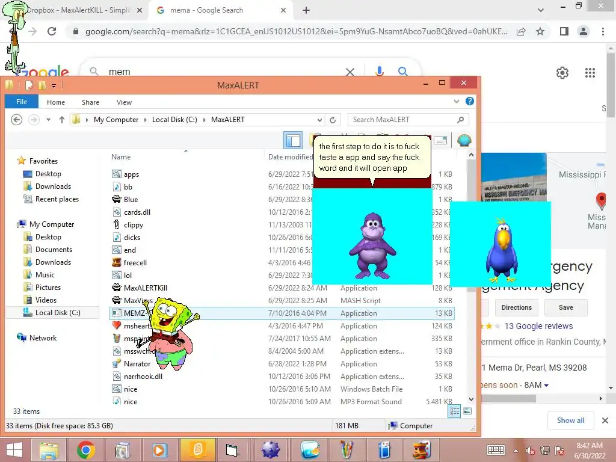Open Chrome side panel icon

click(x=564, y=31)
